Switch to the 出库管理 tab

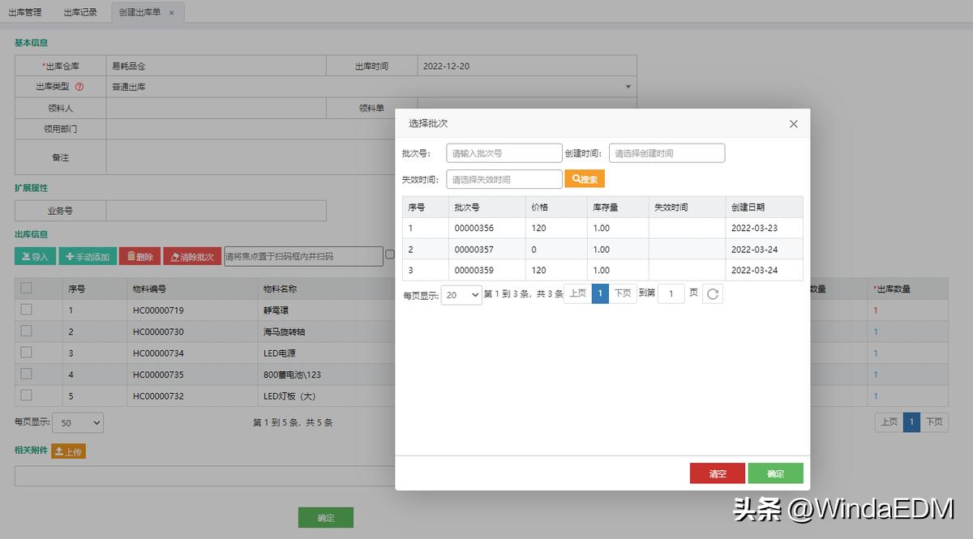click(x=26, y=11)
